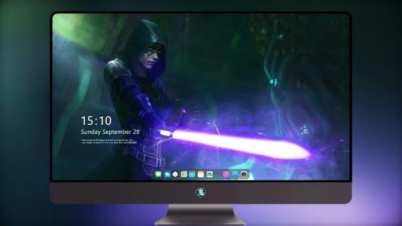Open the Contacts book icon in dock
Image resolution: width=402 pixels, height=226 pixels.
click(184, 175)
